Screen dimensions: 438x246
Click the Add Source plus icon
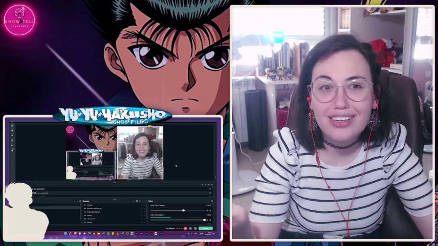(139, 201)
